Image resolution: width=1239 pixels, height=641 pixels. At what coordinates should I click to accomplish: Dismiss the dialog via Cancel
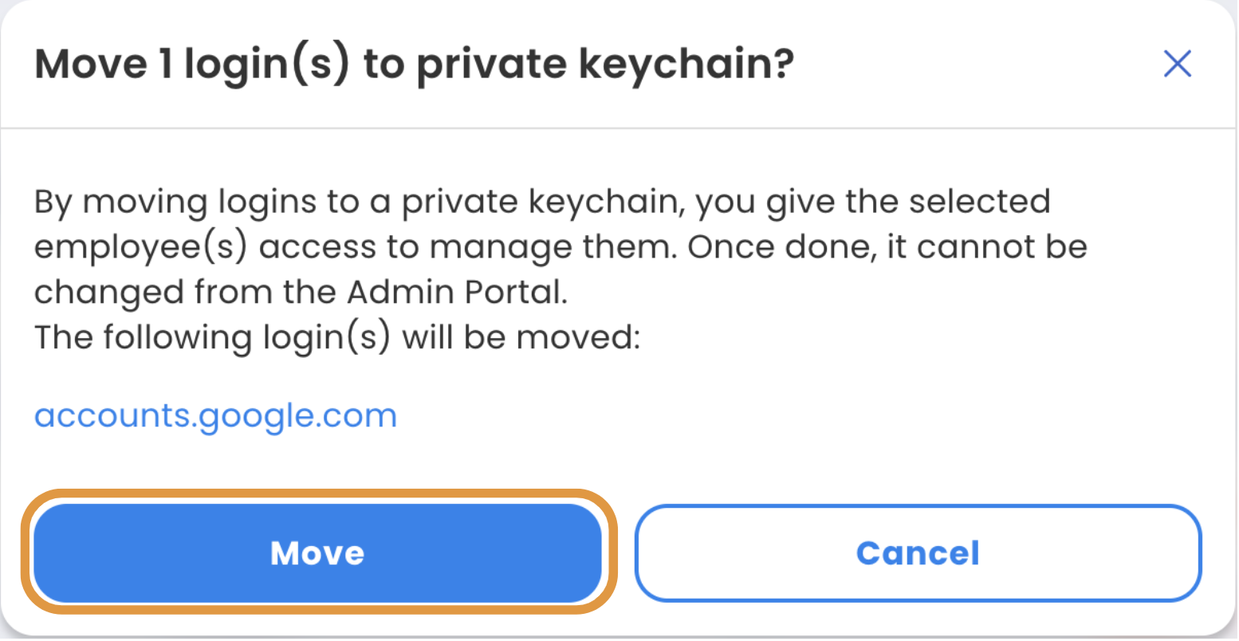click(918, 553)
